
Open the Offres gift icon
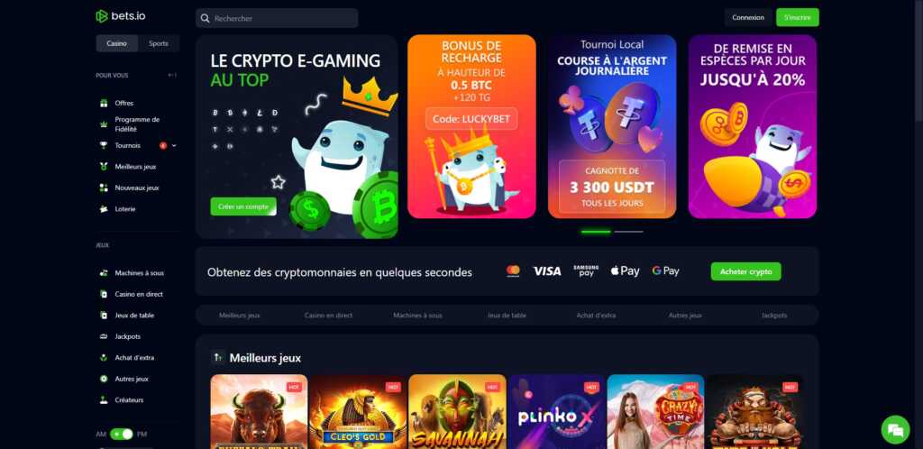click(104, 103)
